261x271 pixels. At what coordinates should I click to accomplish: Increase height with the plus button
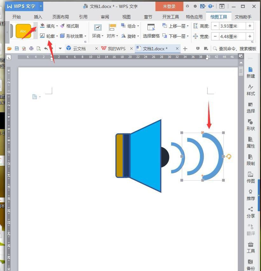(250, 26)
